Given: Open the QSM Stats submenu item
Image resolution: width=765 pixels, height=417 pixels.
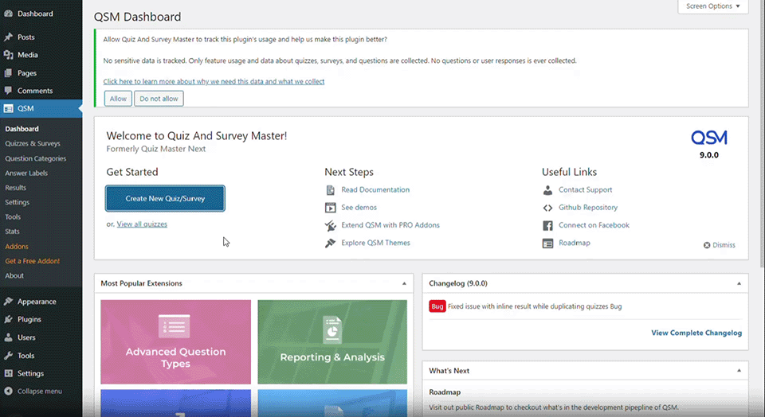Looking at the screenshot, I should (x=12, y=232).
